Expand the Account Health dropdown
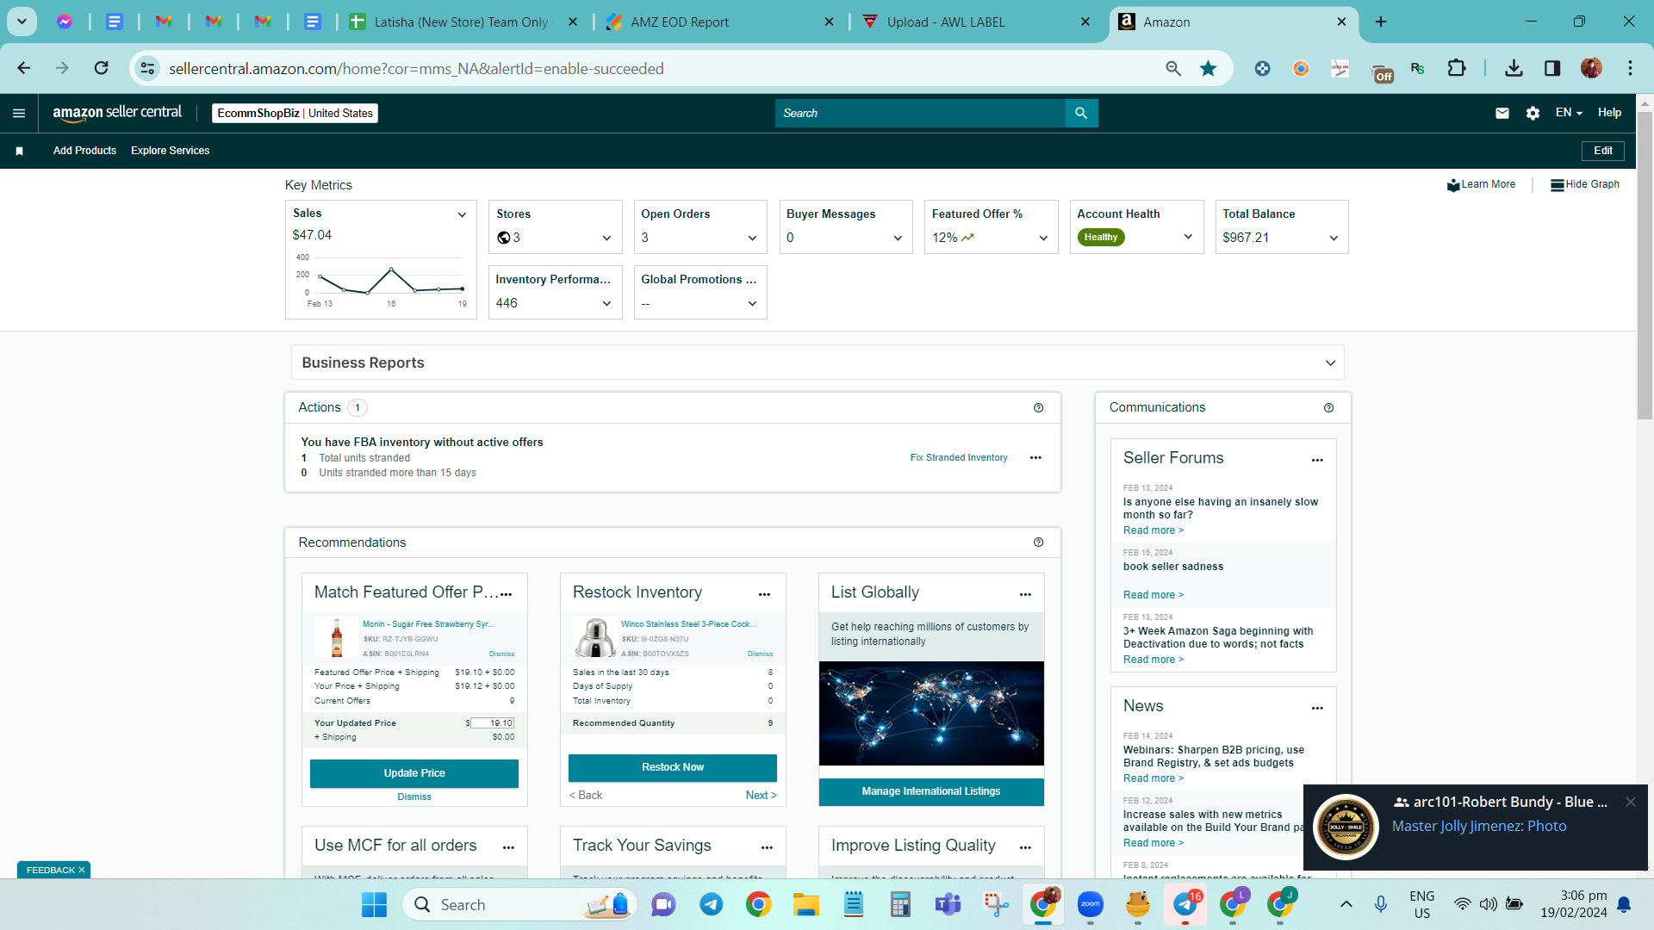 pyautogui.click(x=1188, y=237)
